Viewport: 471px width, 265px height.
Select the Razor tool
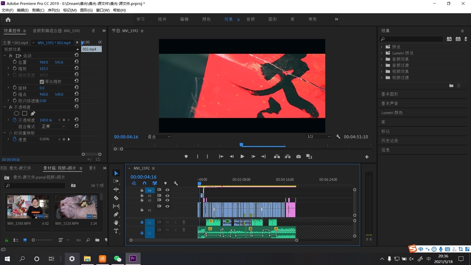116,198
